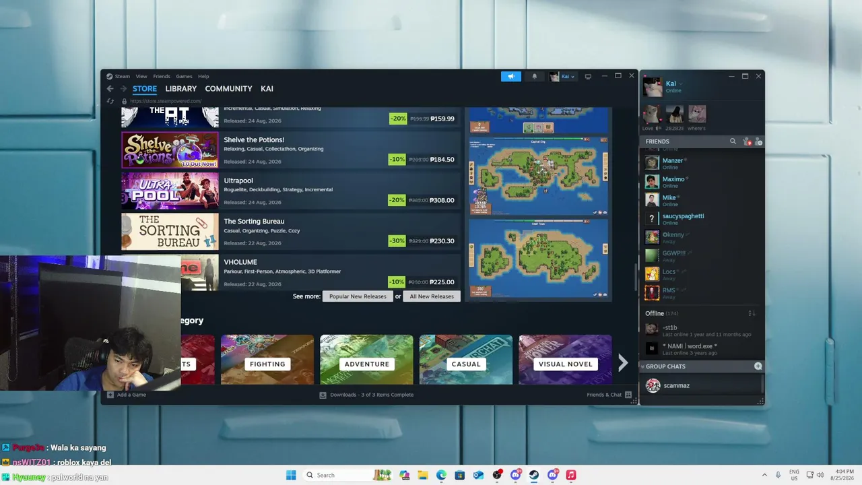Open pending friend invites icon
The image size is (862, 485).
(746, 141)
